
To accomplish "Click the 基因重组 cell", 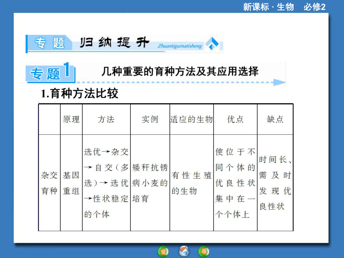I will [71, 183].
